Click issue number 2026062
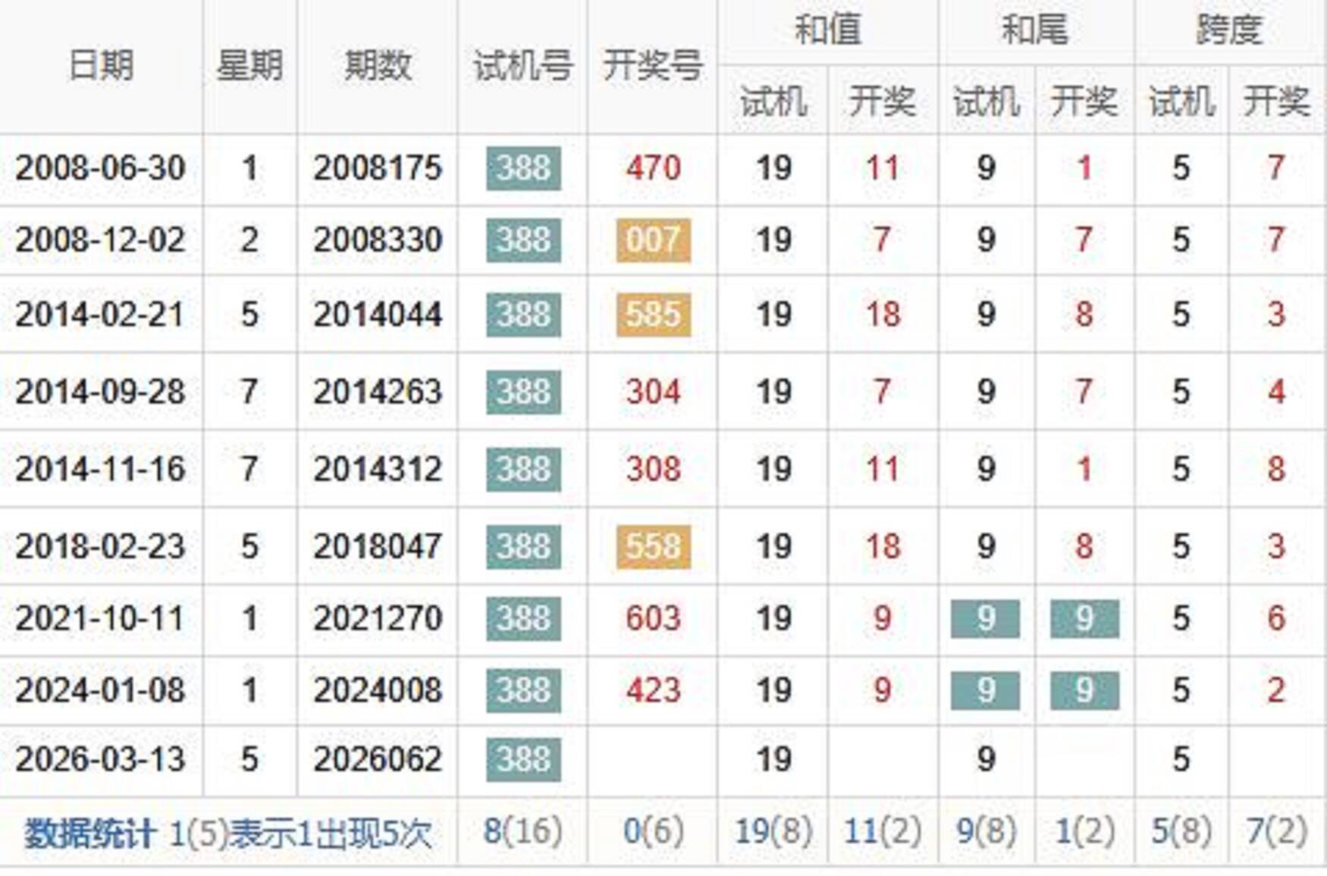This screenshot has width=1327, height=876. pyautogui.click(x=377, y=759)
